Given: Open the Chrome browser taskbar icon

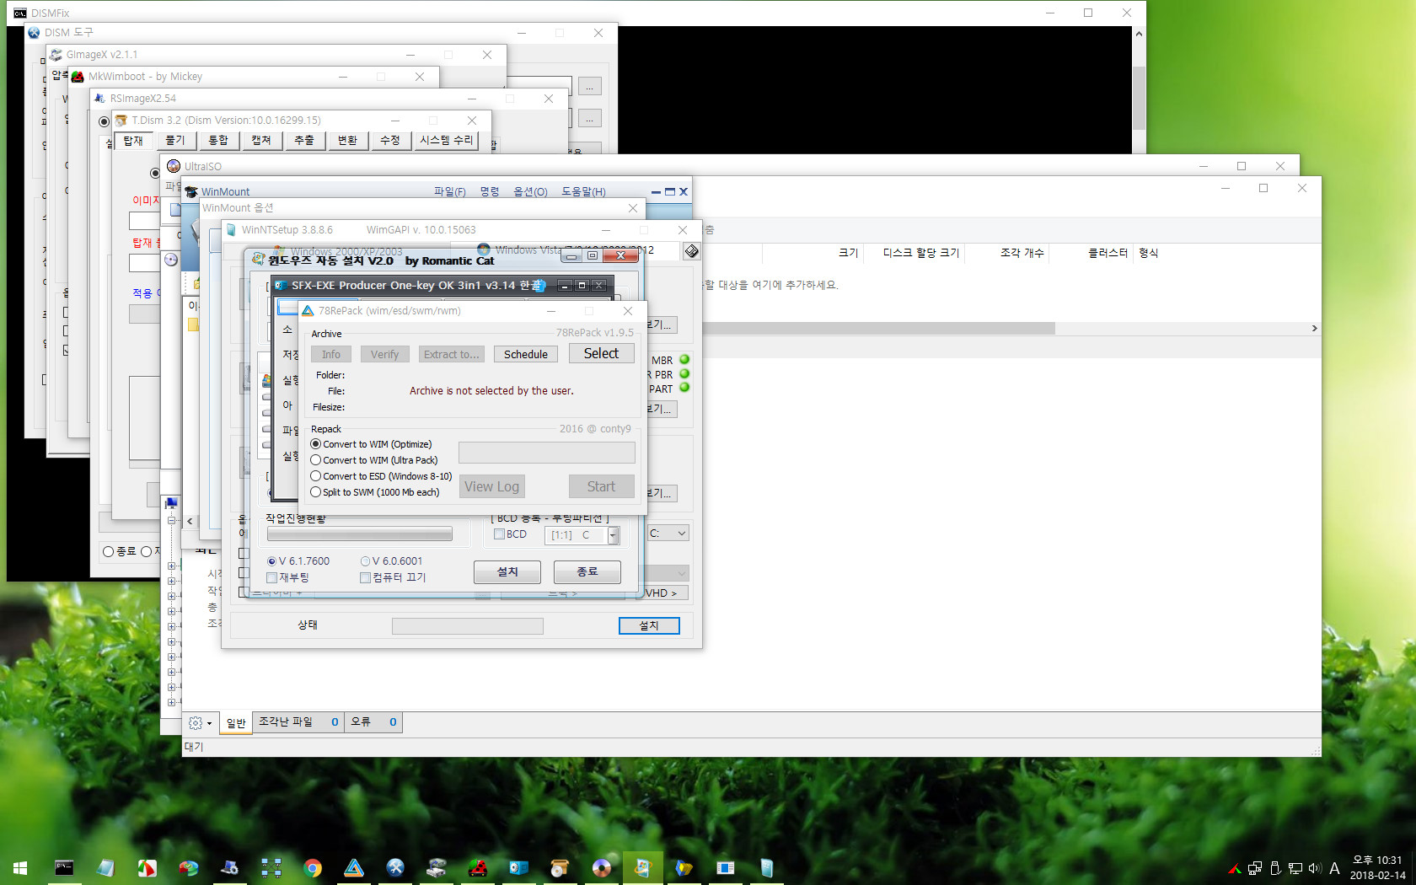Looking at the screenshot, I should [313, 868].
